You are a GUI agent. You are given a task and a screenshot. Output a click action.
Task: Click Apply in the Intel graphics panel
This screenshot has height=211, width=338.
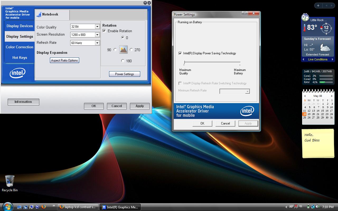(x=140, y=106)
